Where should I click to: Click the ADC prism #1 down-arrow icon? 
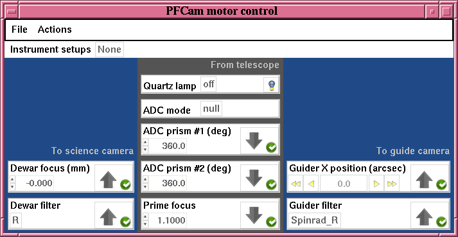pyautogui.click(x=254, y=141)
